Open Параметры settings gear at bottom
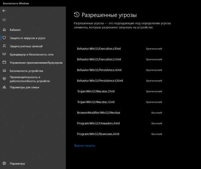The width and height of the screenshot is (201, 169). pyautogui.click(x=4, y=164)
